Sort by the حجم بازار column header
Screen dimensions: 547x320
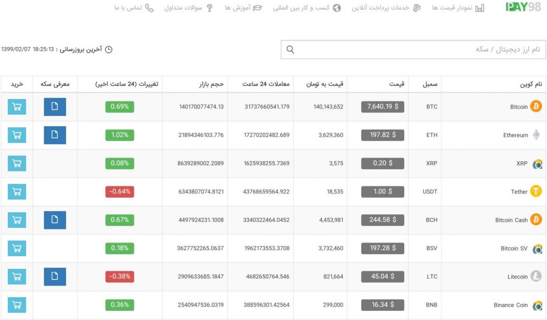[x=212, y=84]
